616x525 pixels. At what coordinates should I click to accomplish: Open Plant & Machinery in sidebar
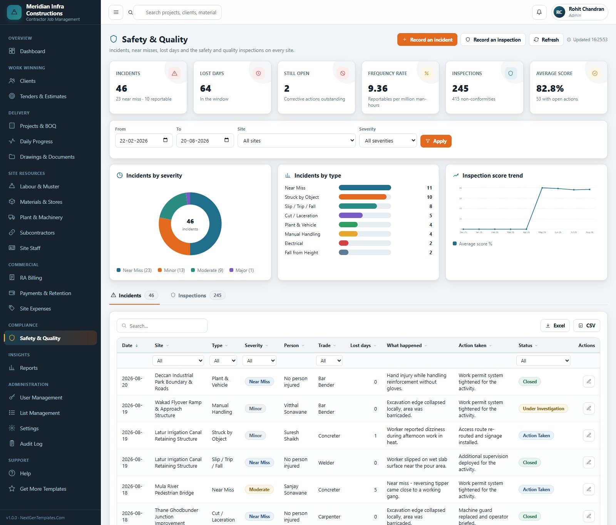pos(41,217)
